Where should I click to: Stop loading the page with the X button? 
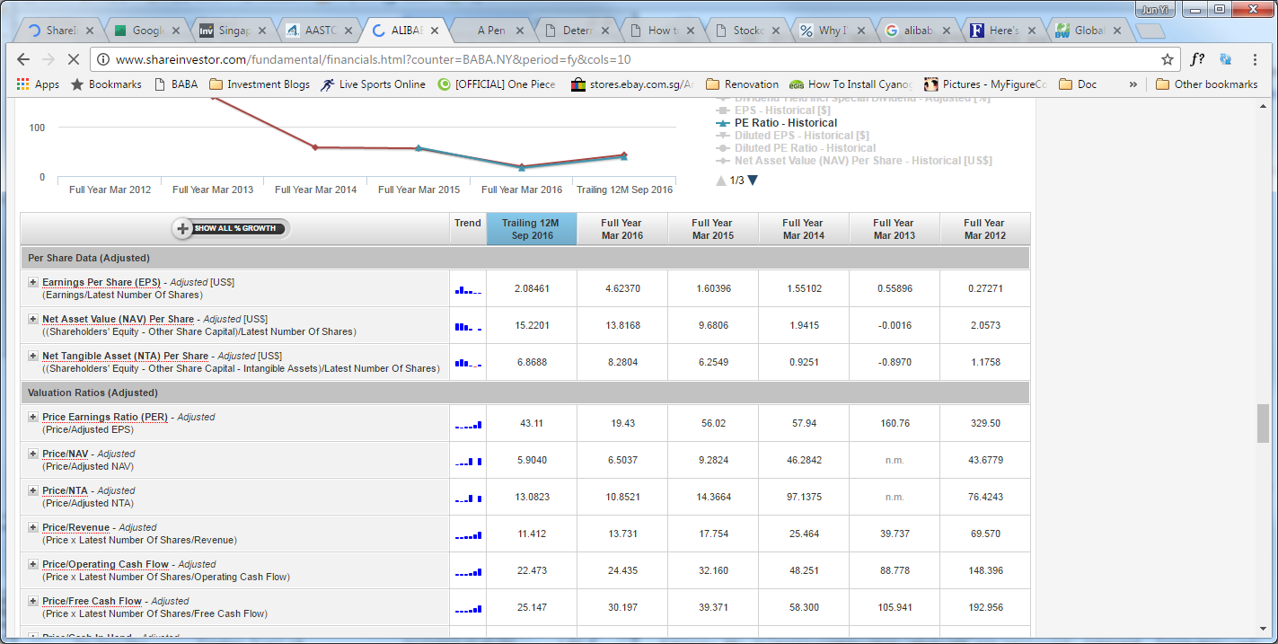pyautogui.click(x=74, y=59)
